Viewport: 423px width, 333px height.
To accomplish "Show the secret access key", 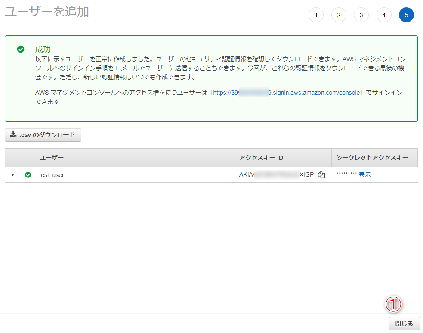I will point(365,175).
